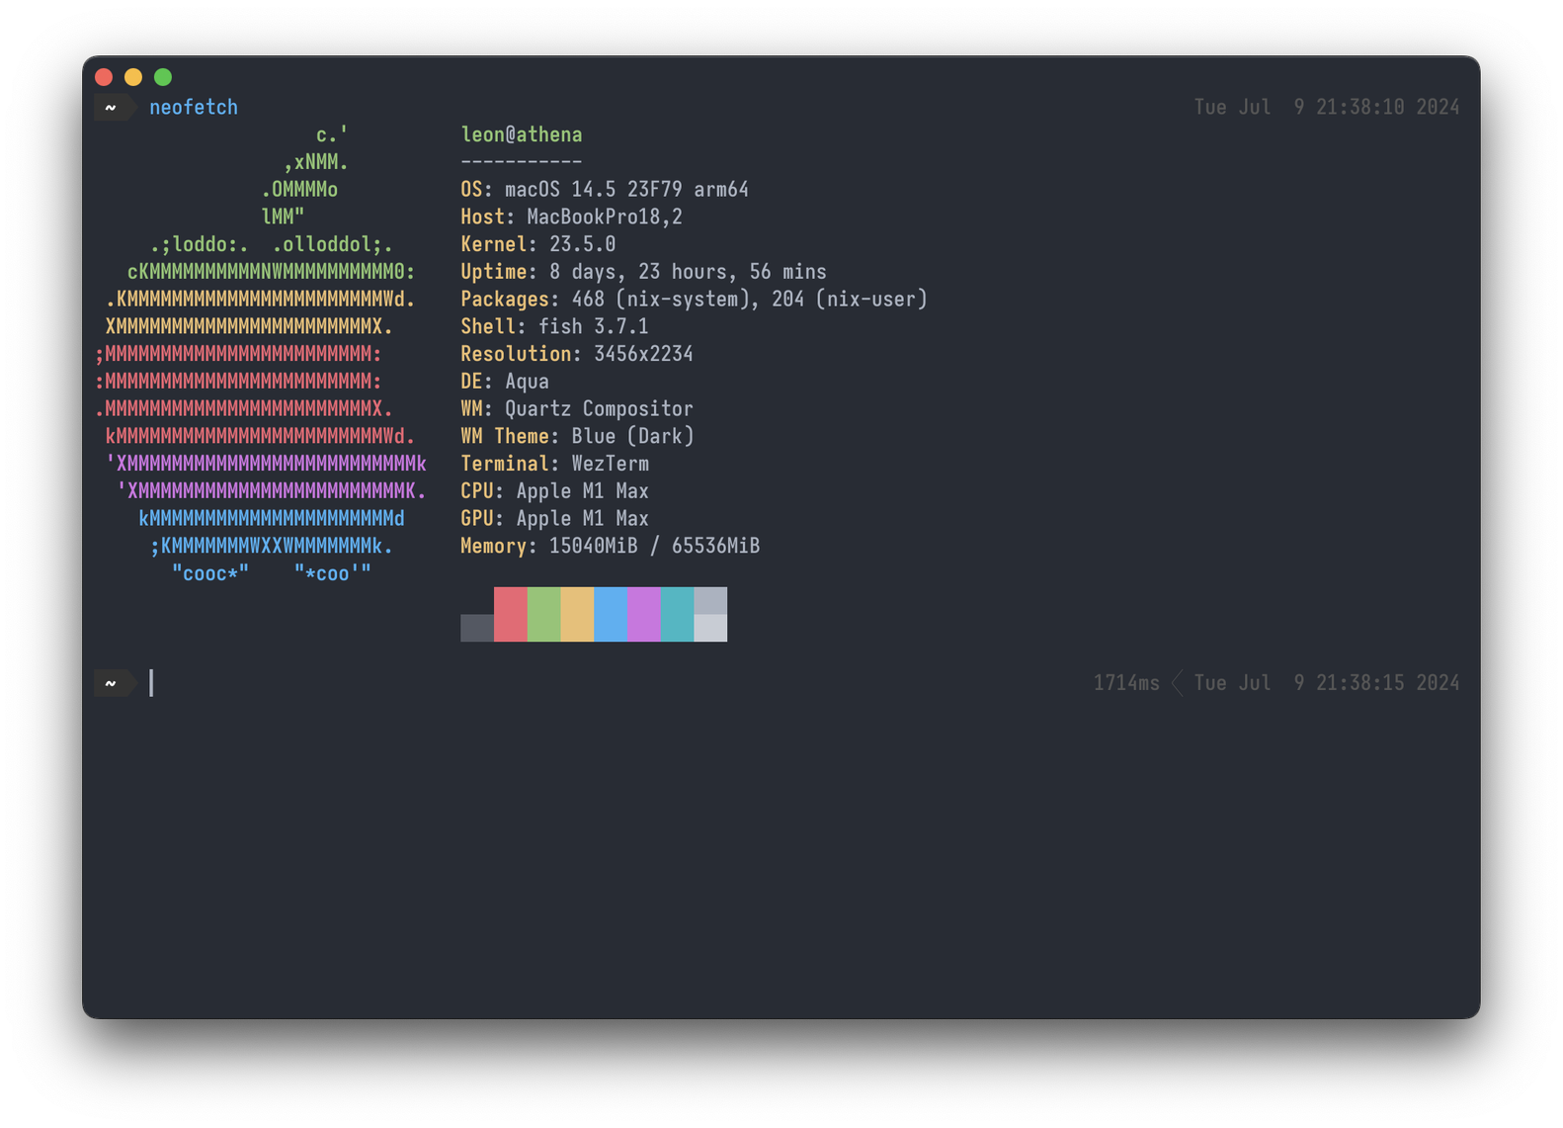Click the WM Theme value Blue (Dark)
Viewport: 1563px width, 1128px height.
(632, 436)
